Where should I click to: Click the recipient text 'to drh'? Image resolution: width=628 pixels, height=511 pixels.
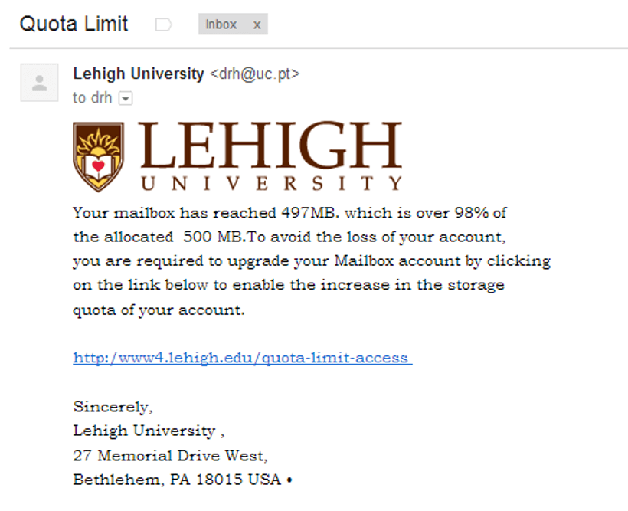pyautogui.click(x=93, y=98)
